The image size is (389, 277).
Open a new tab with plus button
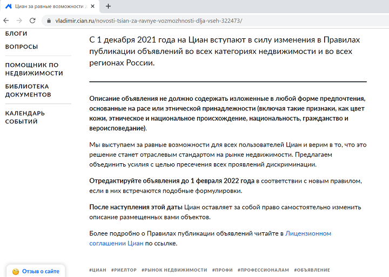click(108, 6)
